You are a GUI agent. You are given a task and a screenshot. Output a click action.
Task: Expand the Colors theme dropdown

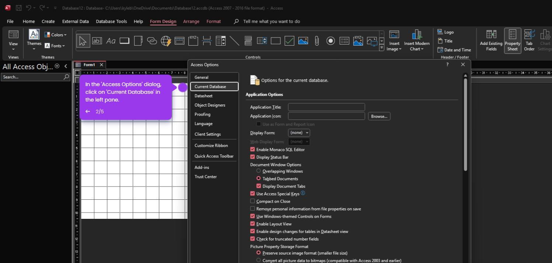point(56,35)
